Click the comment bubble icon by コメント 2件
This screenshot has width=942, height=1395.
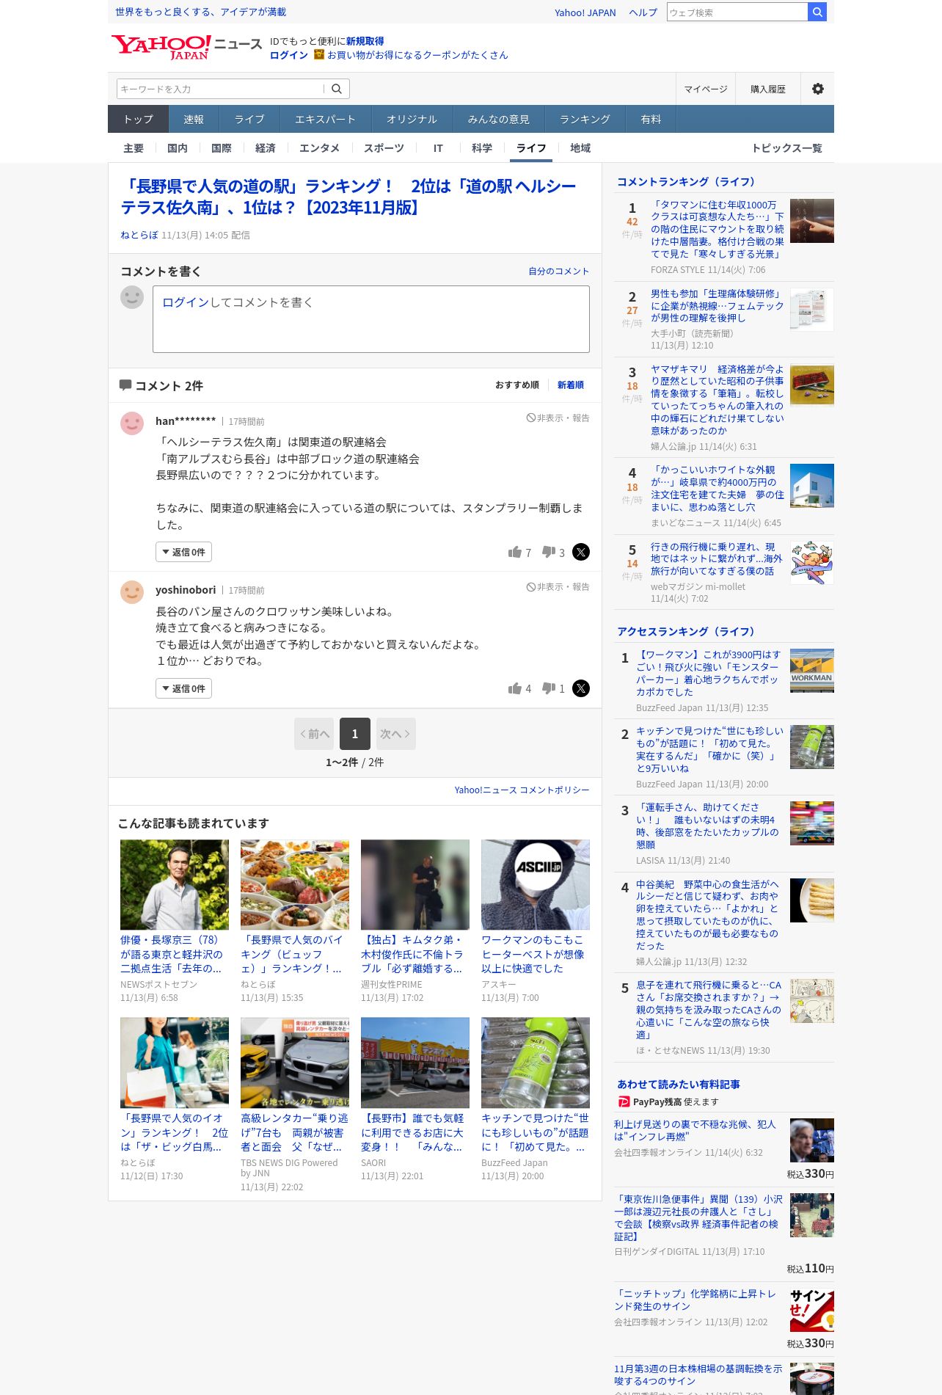125,385
